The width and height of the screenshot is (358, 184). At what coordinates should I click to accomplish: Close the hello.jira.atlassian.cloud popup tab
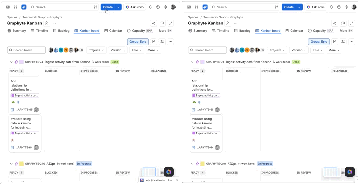pos(177,180)
